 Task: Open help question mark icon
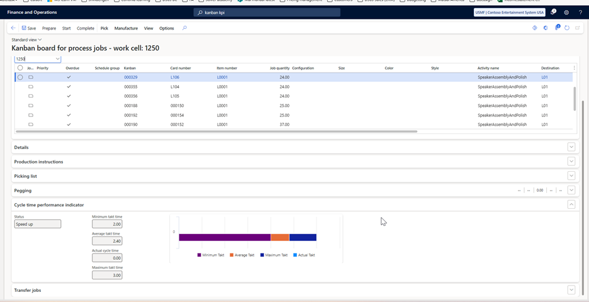click(580, 13)
